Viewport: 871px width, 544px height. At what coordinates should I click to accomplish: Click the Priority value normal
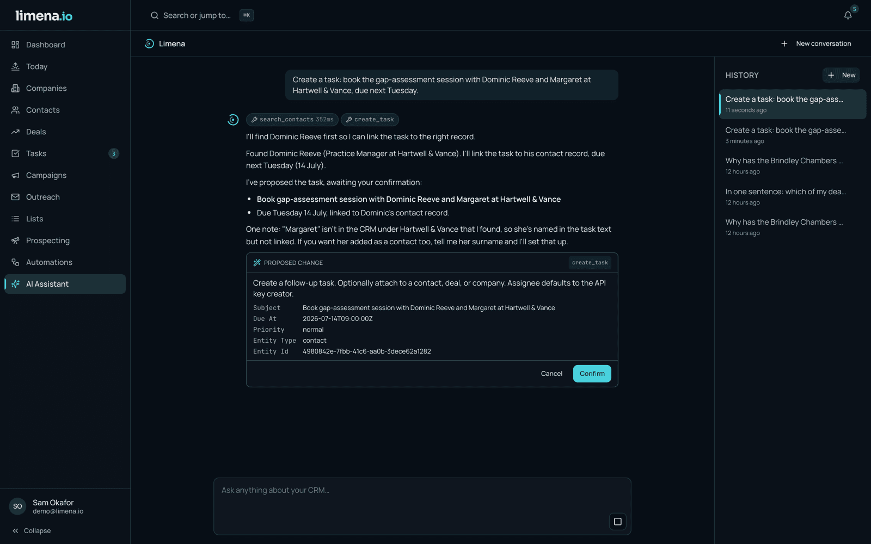pos(313,330)
